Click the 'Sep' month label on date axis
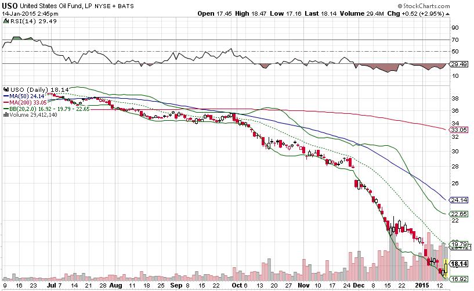Screen dimensions: 474x291 pyautogui.click(x=176, y=285)
